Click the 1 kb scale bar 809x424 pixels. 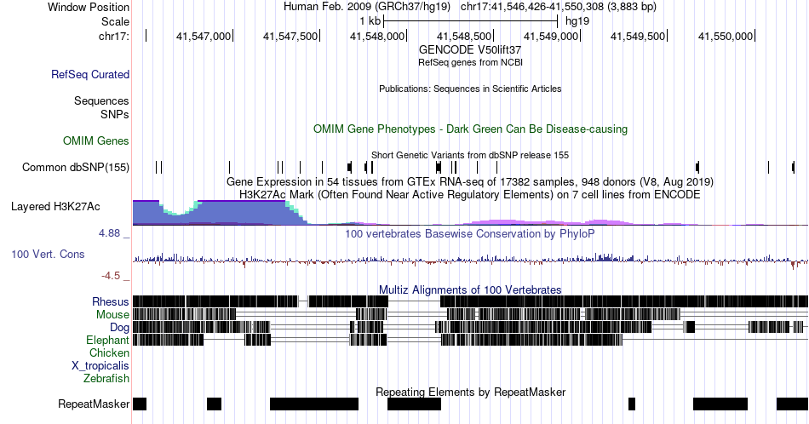click(471, 21)
